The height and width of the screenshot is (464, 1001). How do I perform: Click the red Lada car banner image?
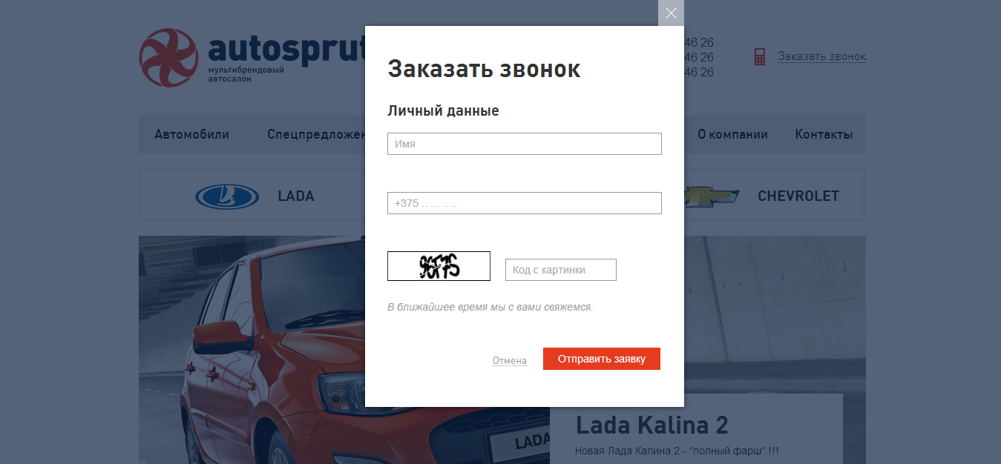click(x=252, y=350)
